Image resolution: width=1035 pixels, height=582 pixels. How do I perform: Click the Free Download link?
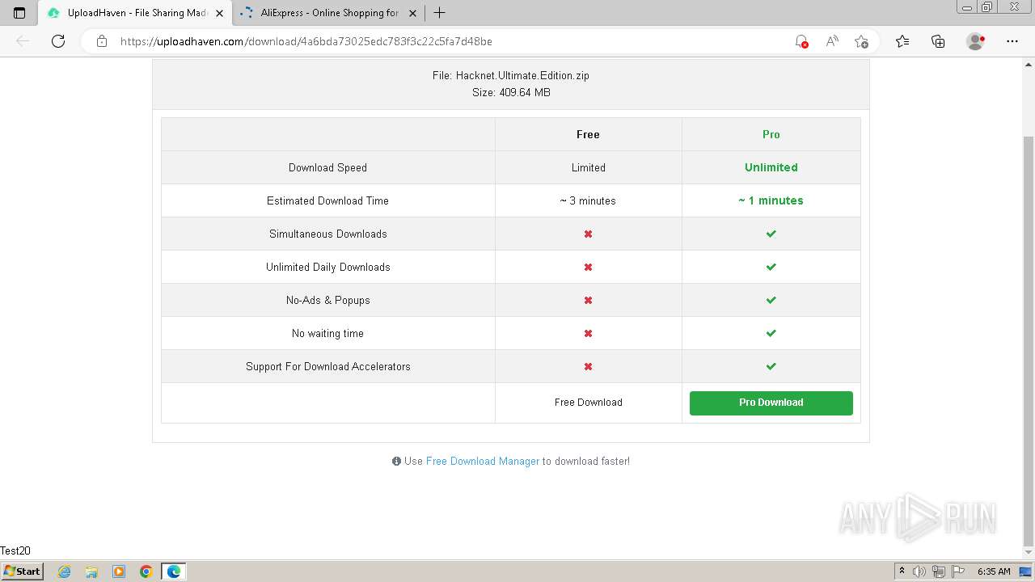(x=589, y=403)
